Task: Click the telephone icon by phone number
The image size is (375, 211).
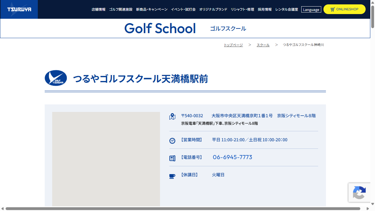Action: pos(172,158)
